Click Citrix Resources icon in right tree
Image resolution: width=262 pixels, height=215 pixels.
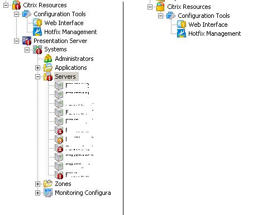click(160, 7)
